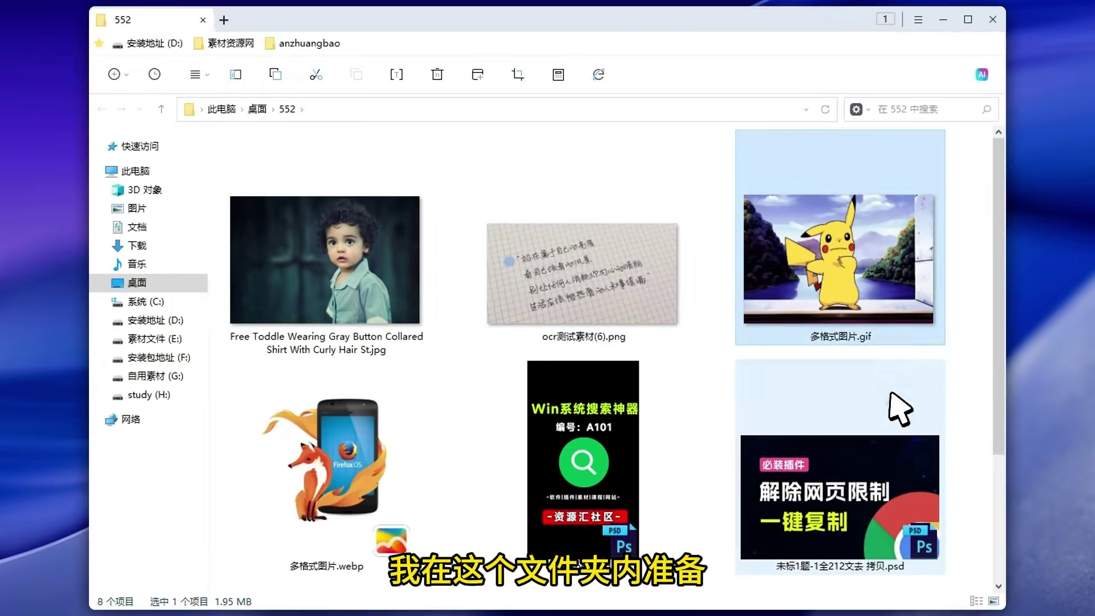Open the History clock icon
The height and width of the screenshot is (616, 1095).
(x=155, y=74)
